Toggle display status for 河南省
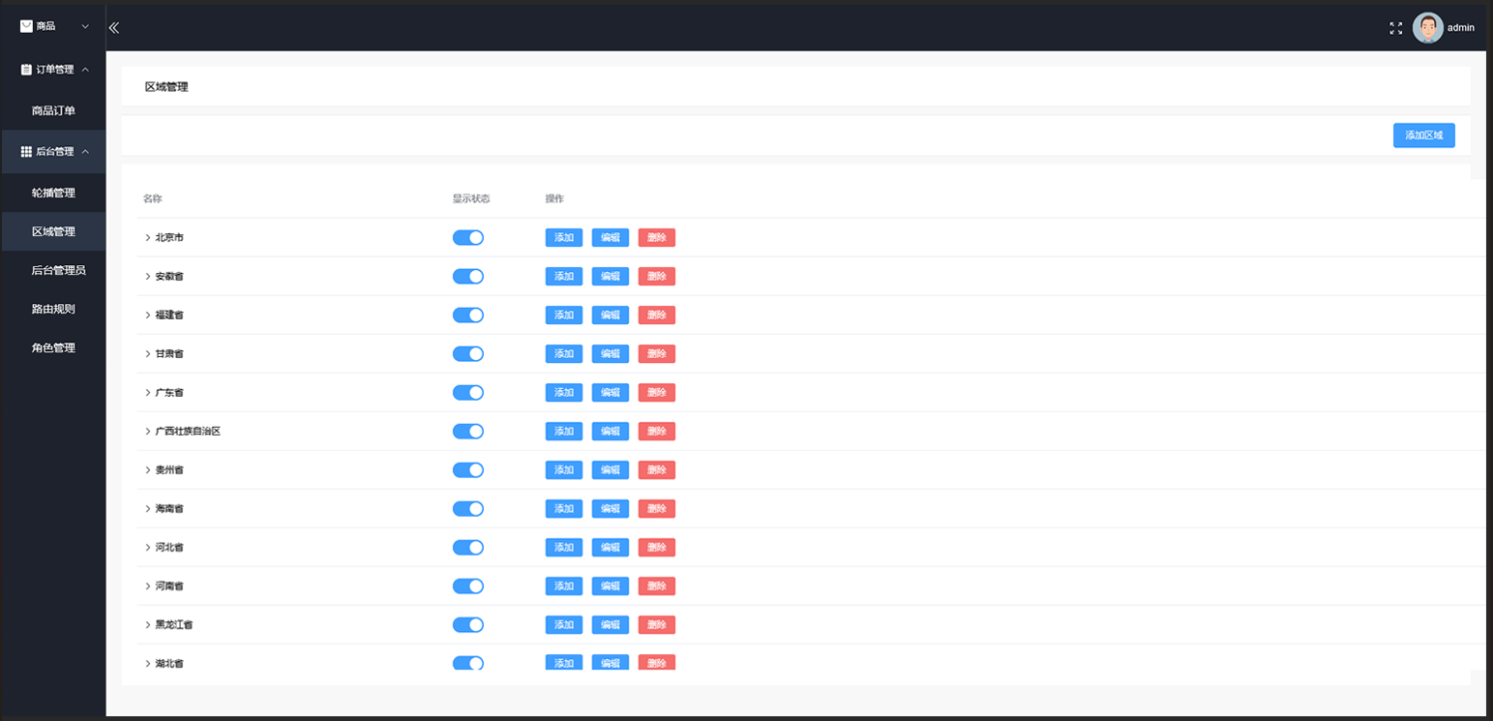 (x=468, y=586)
